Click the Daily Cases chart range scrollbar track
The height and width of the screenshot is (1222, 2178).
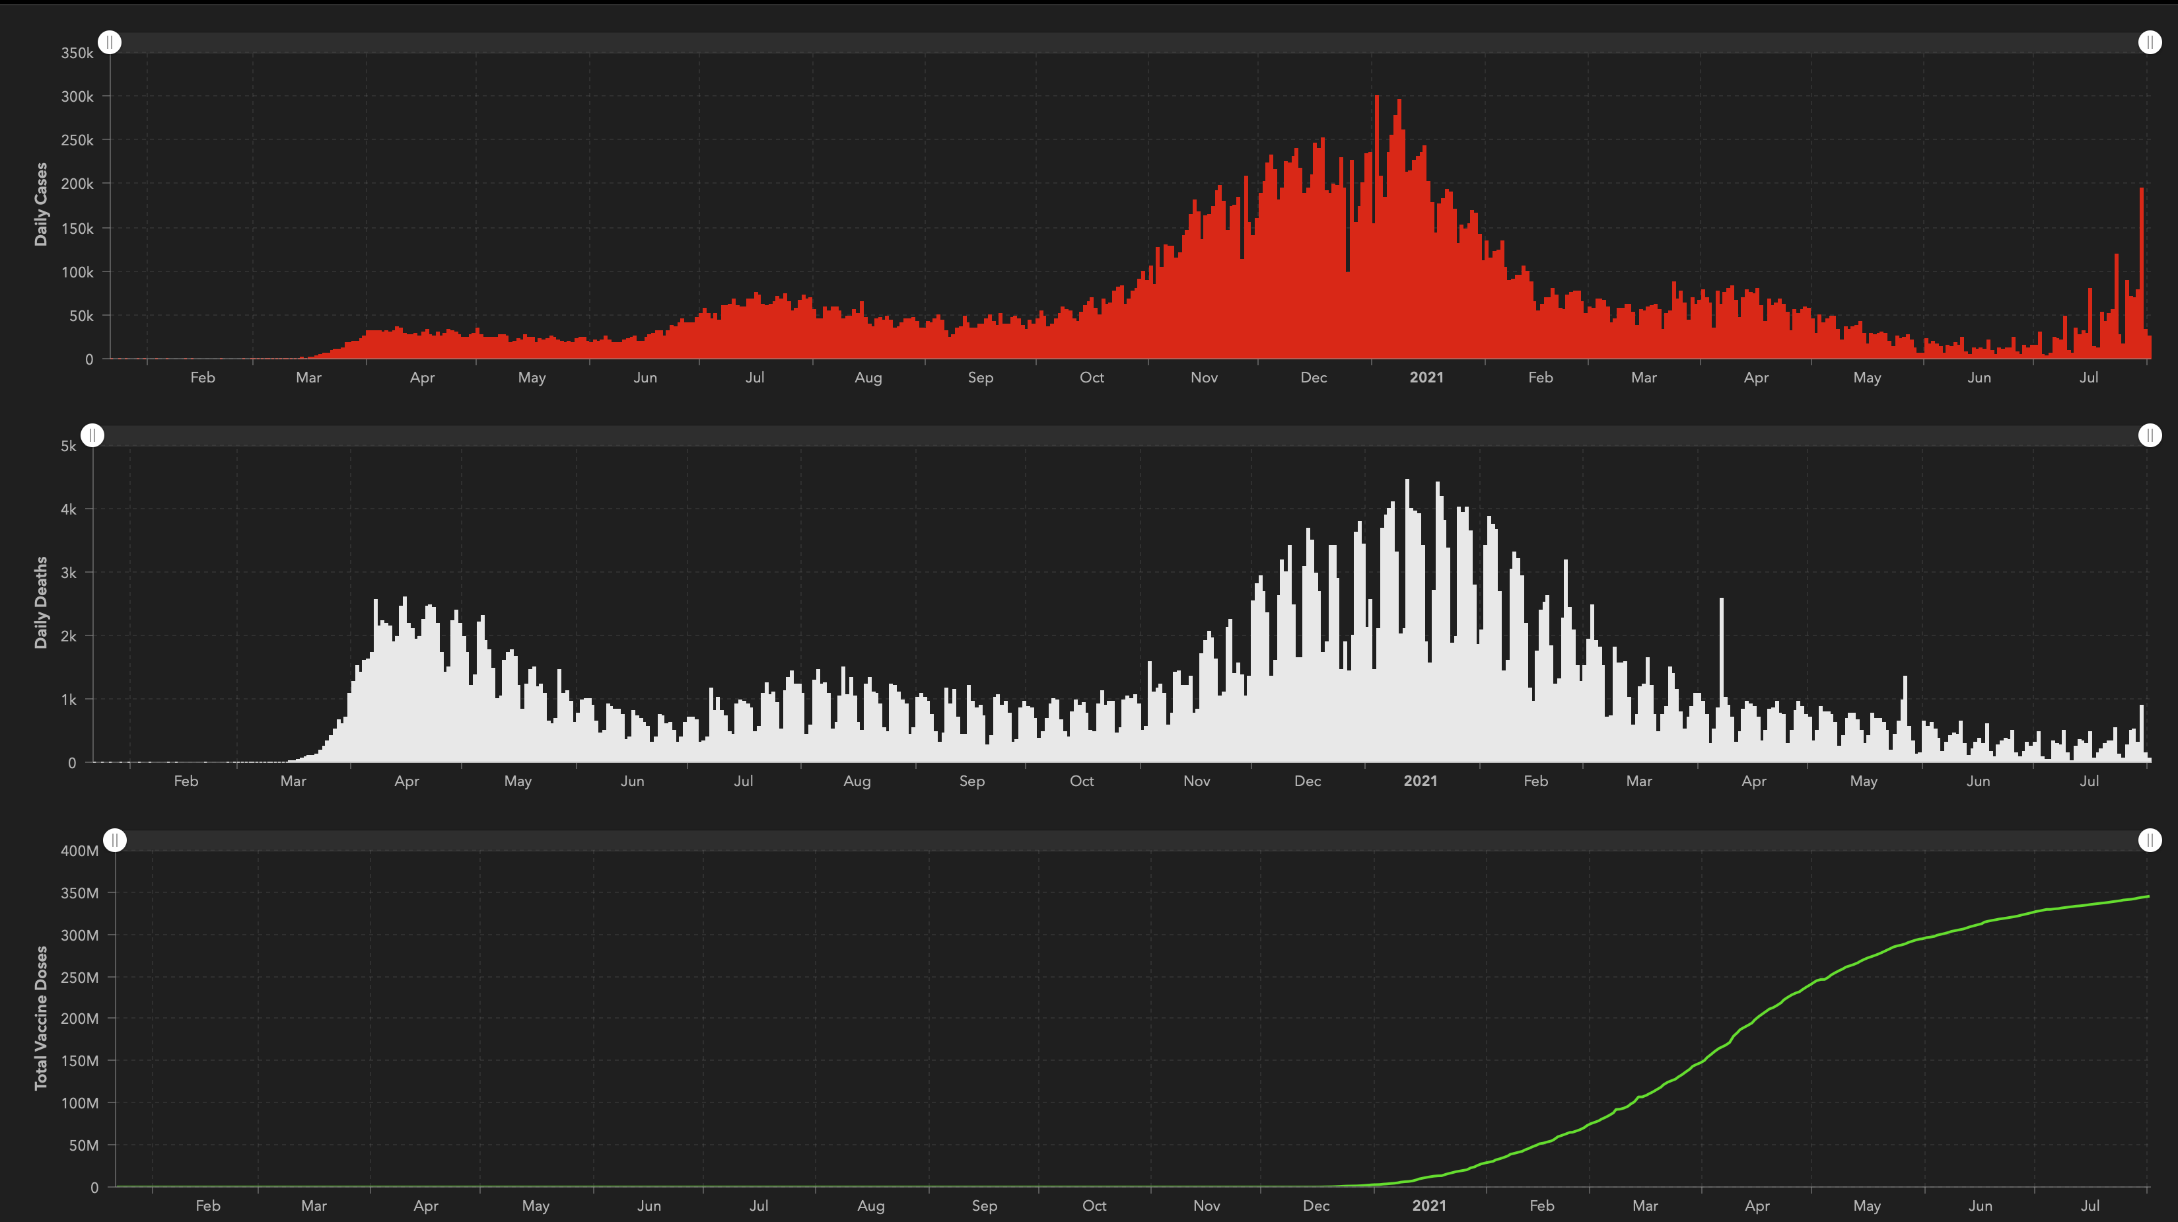[x=1129, y=42]
